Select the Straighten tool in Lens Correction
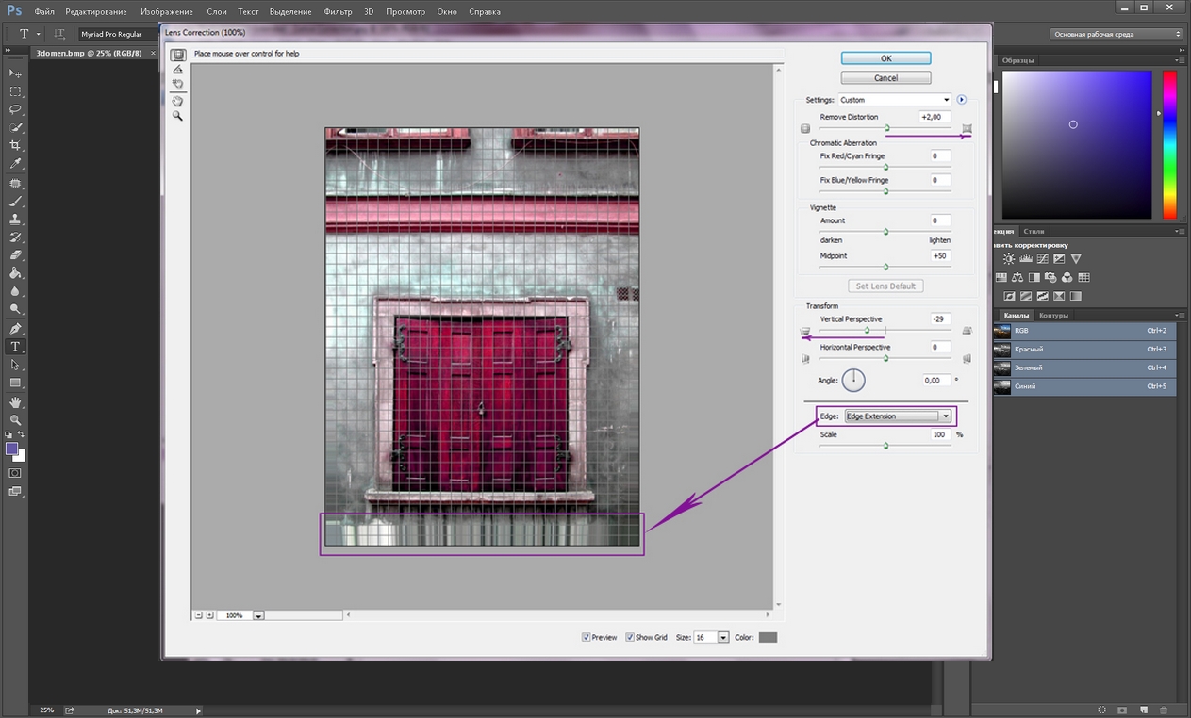Screen dimensions: 1191x718 pyautogui.click(x=177, y=70)
